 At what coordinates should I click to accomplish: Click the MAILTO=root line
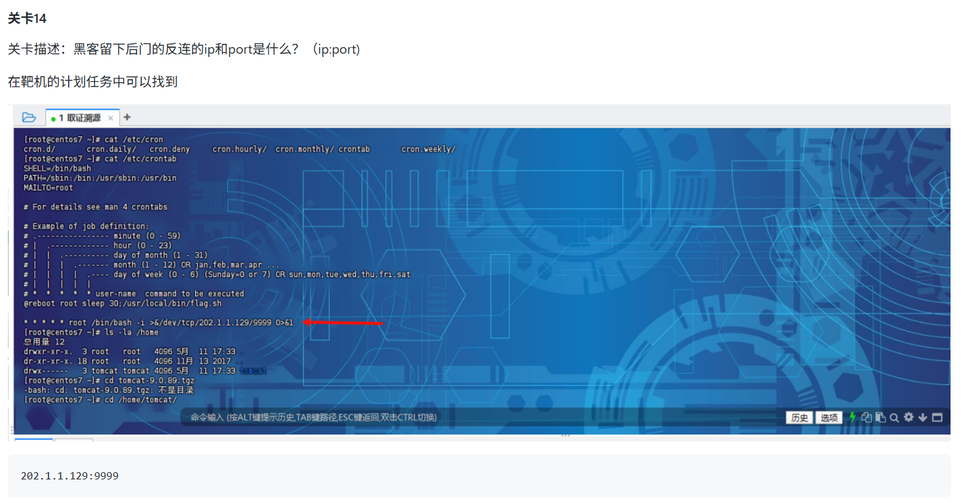coord(48,187)
